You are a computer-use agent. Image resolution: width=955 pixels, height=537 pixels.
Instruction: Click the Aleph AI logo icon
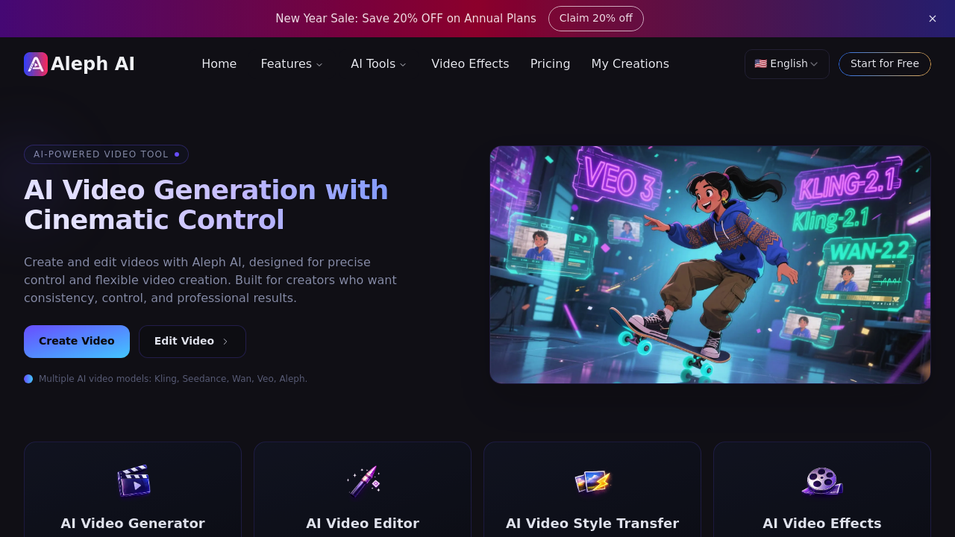coord(34,63)
